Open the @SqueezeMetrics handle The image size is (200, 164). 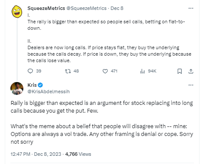[x=86, y=8]
